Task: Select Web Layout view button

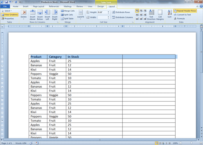Action: pyautogui.click(x=163, y=143)
